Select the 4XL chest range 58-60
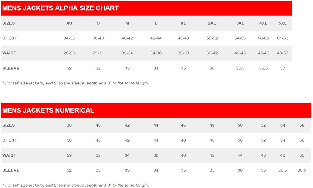313x188 pixels. pyautogui.click(x=263, y=38)
